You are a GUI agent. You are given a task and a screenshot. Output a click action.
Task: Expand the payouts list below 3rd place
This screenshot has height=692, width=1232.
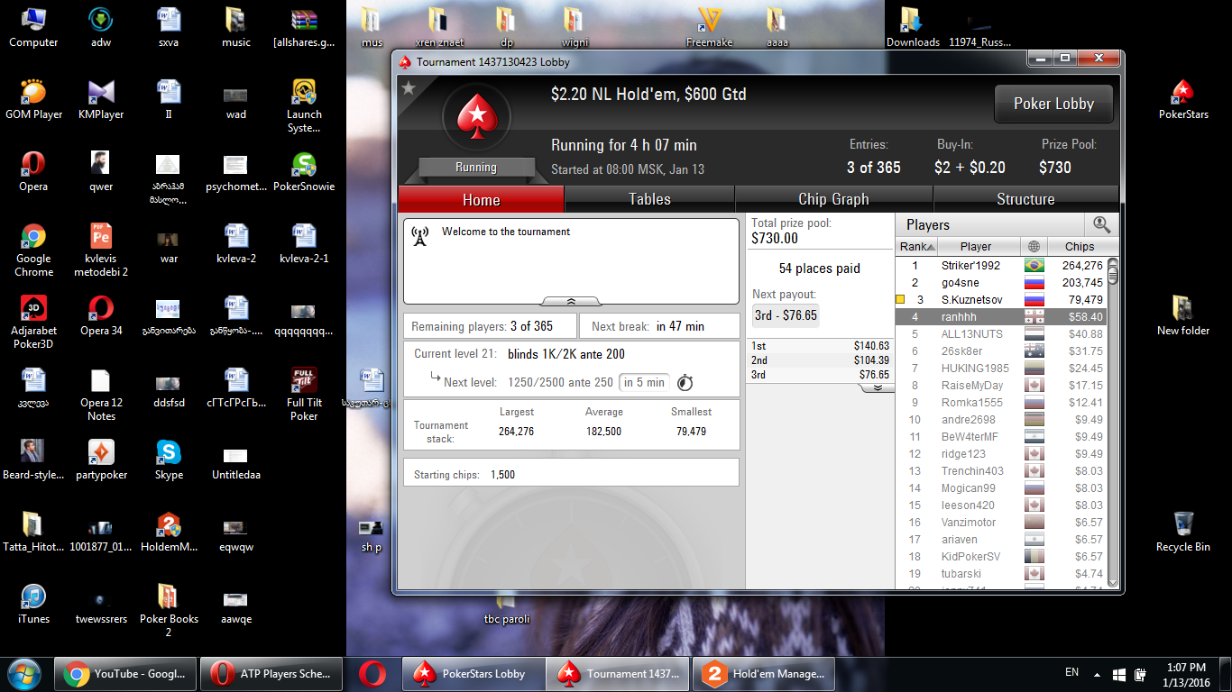[876, 388]
